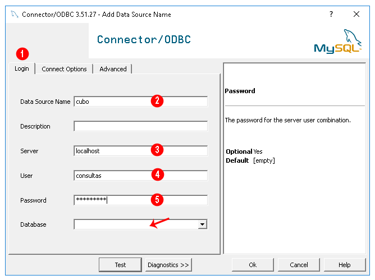Click the bold Password heading in help pane
The image size is (375, 280).
click(240, 91)
